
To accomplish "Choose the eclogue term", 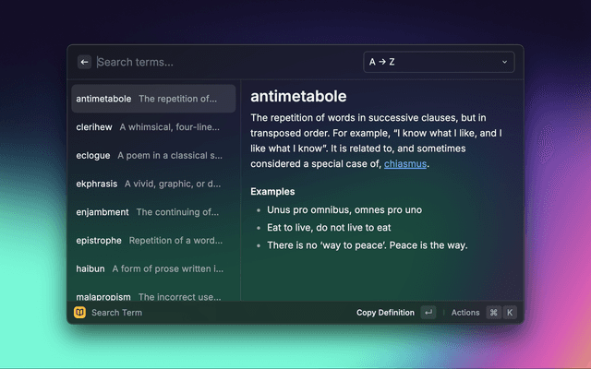I will point(153,155).
